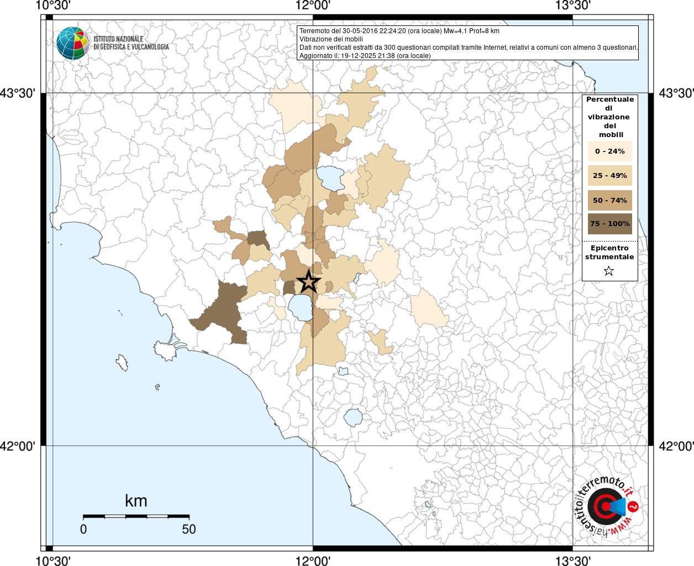
Task: Click the right 43°30' latitude label
Action: [x=676, y=93]
